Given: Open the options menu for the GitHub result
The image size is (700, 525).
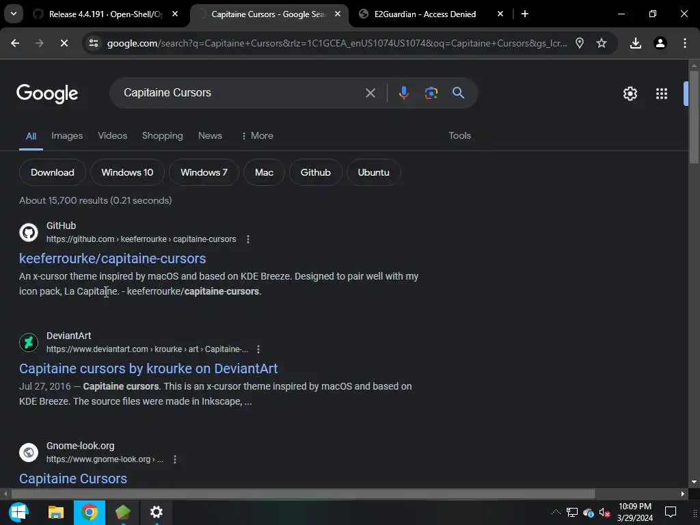Looking at the screenshot, I should (x=247, y=239).
